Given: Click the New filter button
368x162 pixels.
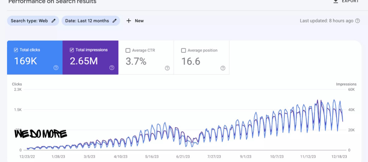Looking at the screenshot, I should coord(135,21).
